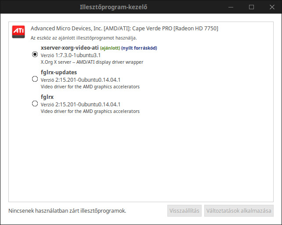Select the xserver-xorg-video-ati driver radio button
Image resolution: width=282 pixels, height=225 pixels.
tap(35, 54)
